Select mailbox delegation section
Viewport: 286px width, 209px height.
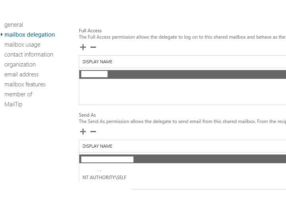tap(29, 35)
